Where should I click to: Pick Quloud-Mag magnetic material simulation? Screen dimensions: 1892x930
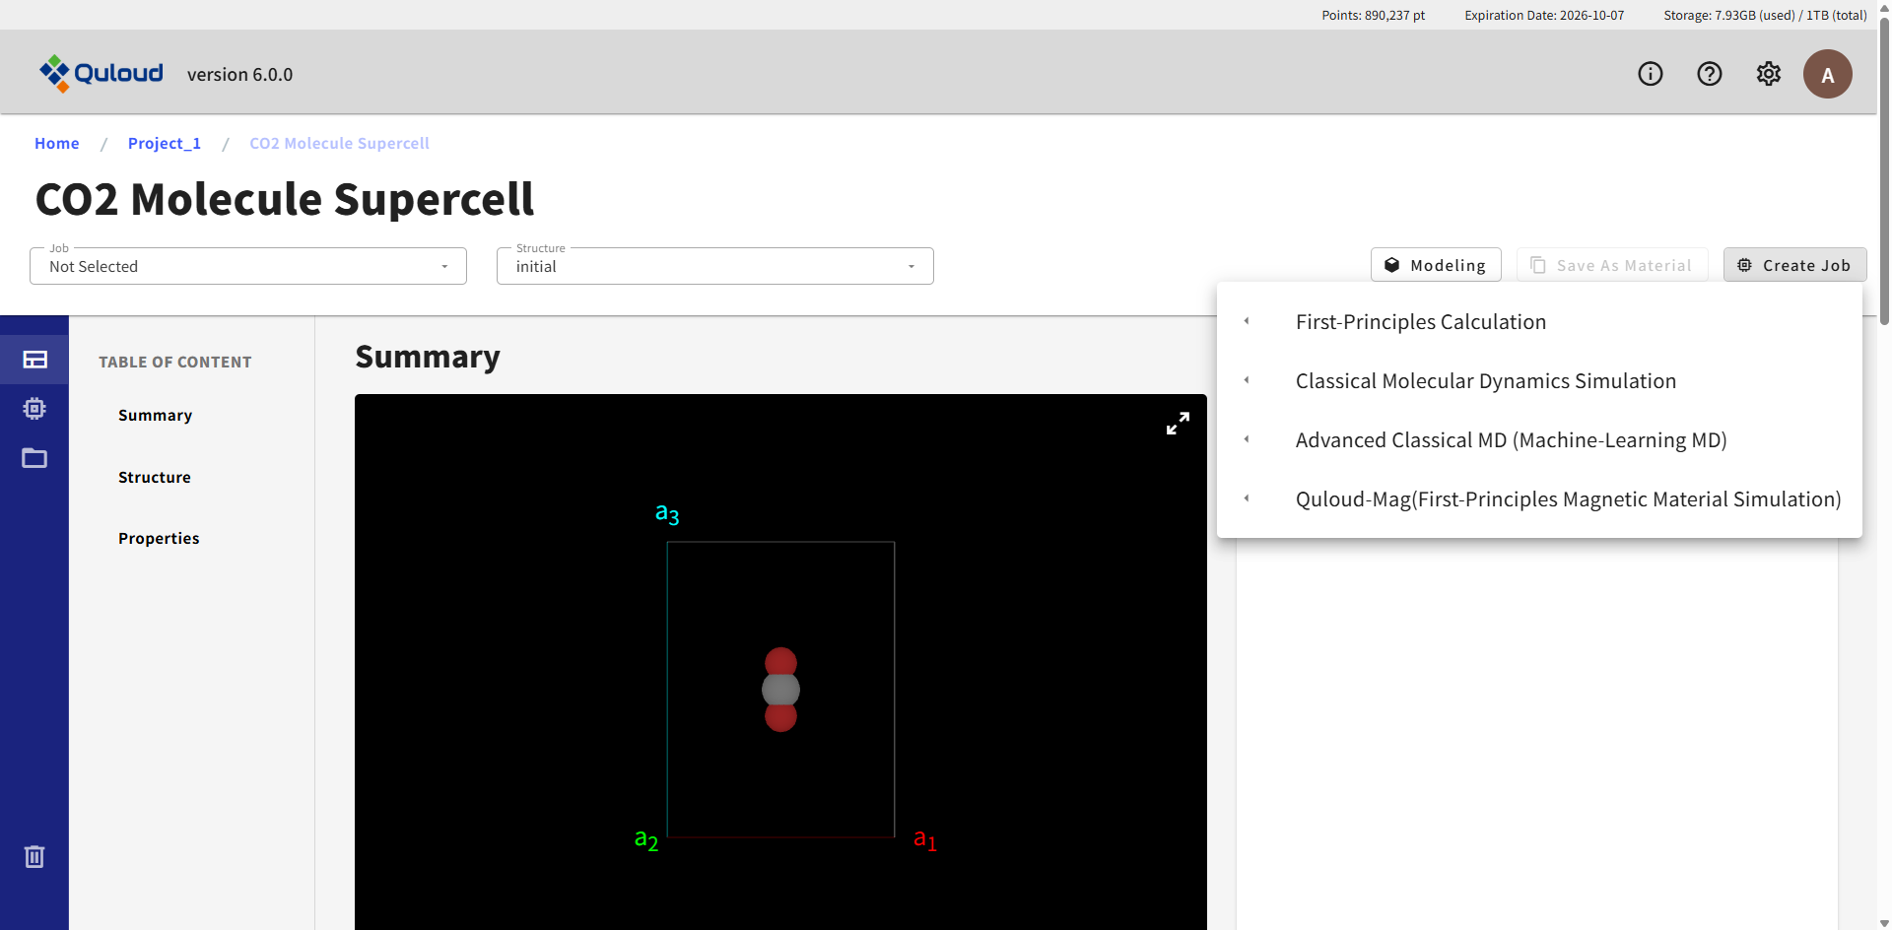[1567, 499]
